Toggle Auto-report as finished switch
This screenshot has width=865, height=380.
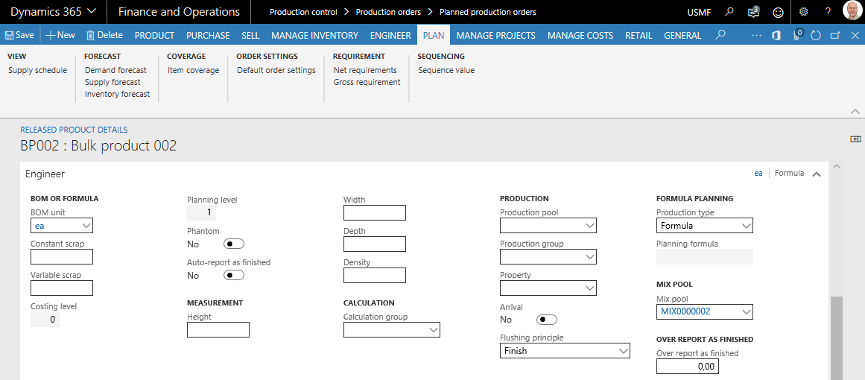(x=233, y=275)
